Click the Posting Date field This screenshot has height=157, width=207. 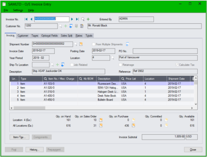pyautogui.click(x=104, y=51)
